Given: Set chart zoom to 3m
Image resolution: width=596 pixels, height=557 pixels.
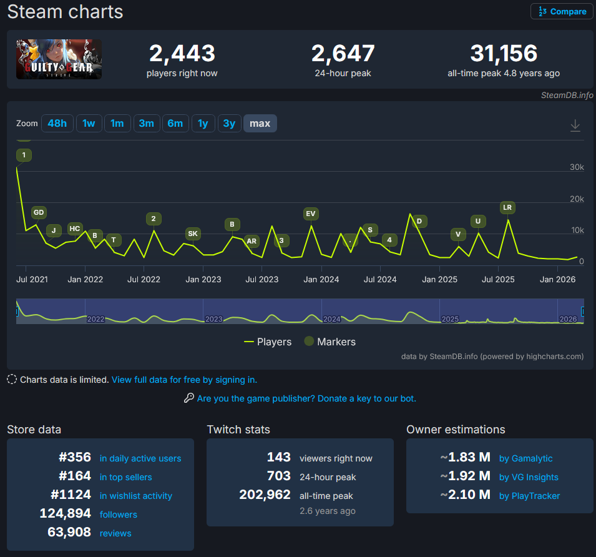Looking at the screenshot, I should (x=146, y=124).
